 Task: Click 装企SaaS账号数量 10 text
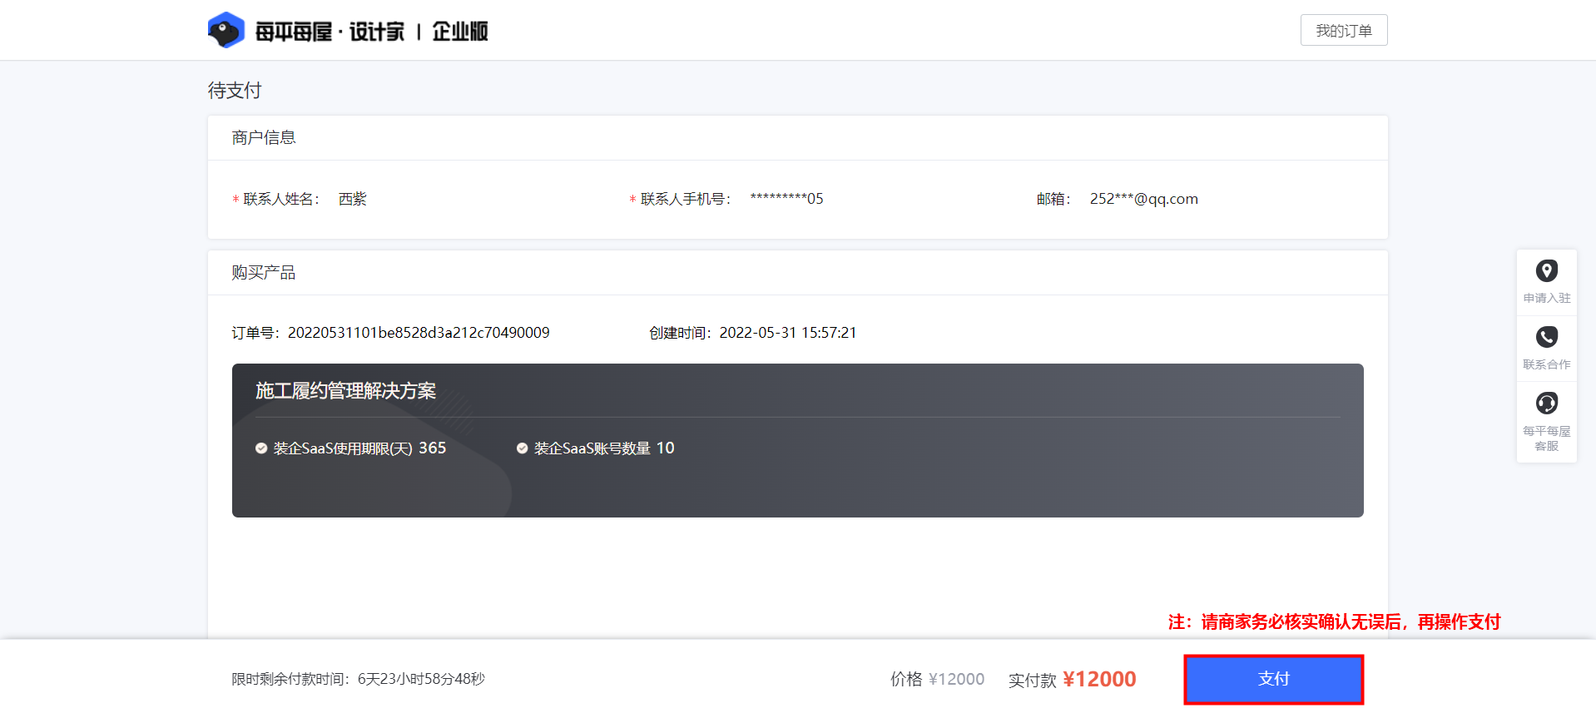pos(604,448)
